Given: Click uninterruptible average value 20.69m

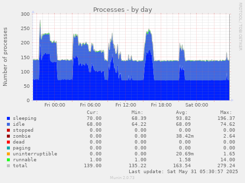Looking at the screenshot, I should [185, 154].
